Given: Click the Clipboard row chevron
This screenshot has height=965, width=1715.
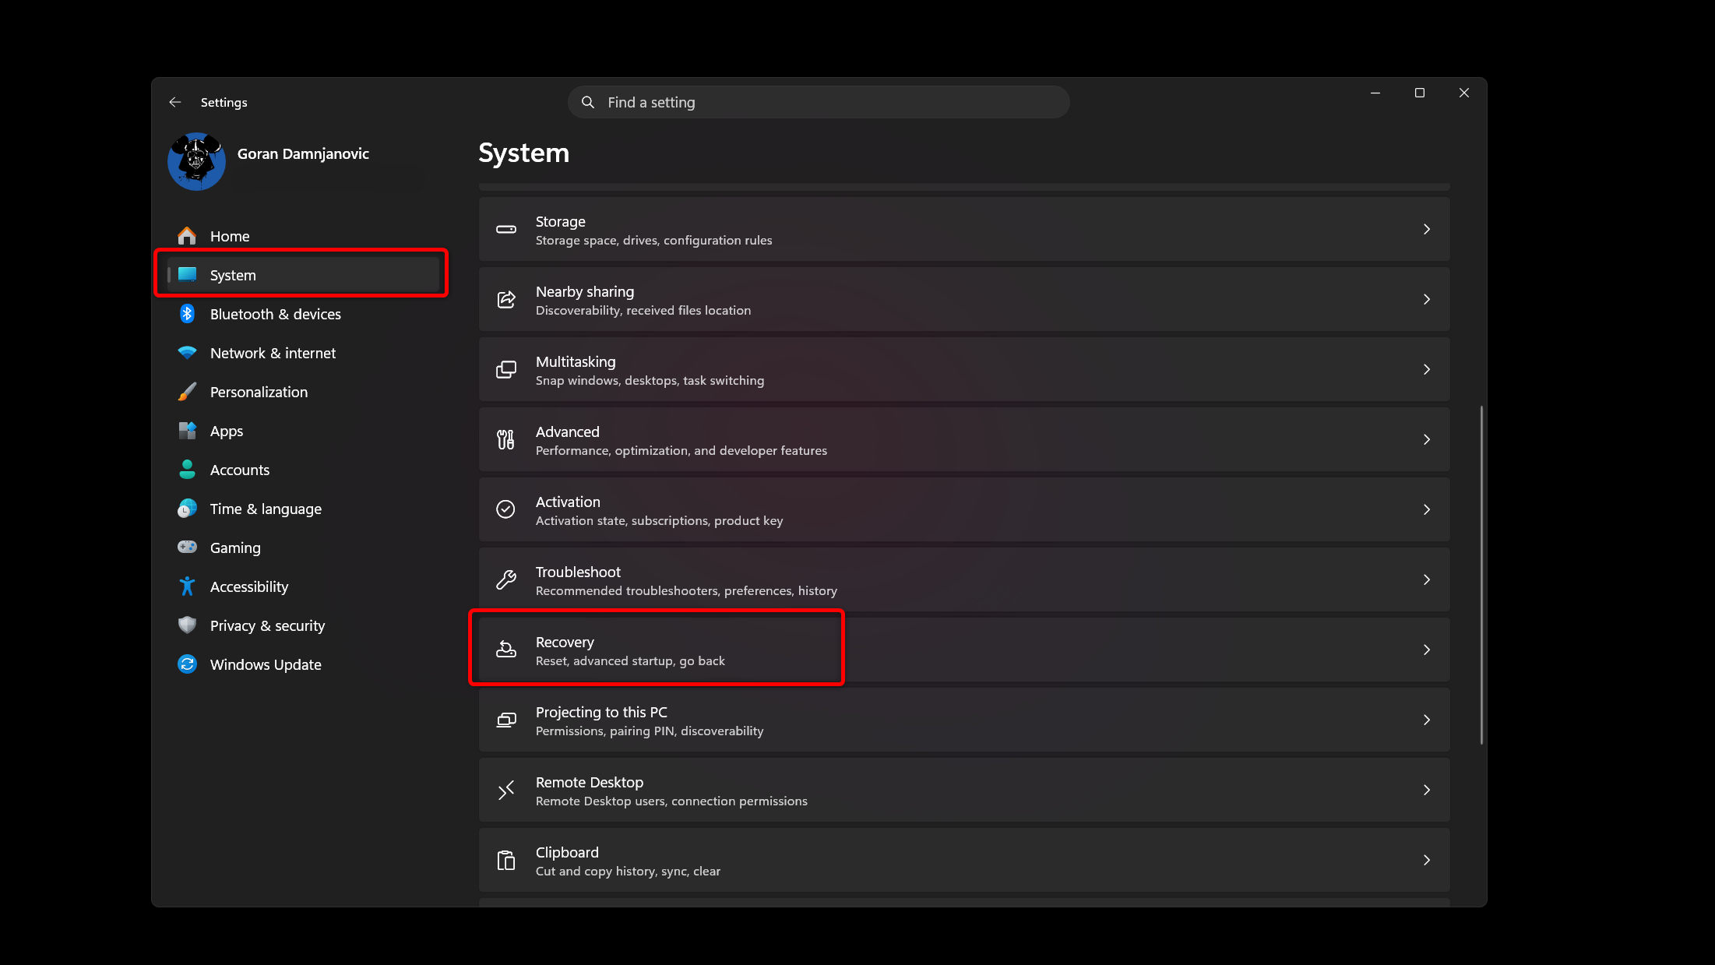Looking at the screenshot, I should click(1427, 860).
